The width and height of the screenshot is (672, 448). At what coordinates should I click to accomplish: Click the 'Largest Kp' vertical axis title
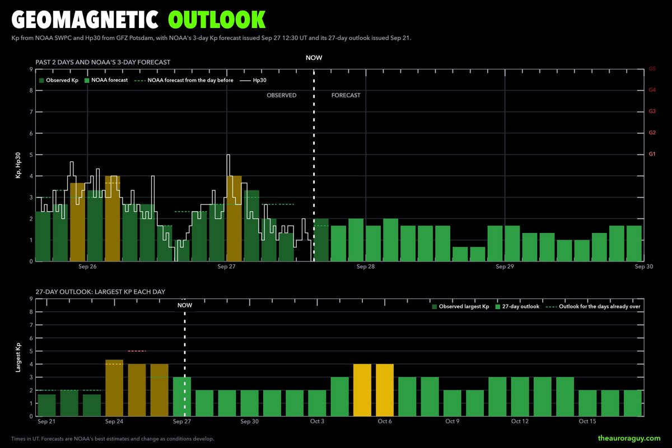pos(17,358)
